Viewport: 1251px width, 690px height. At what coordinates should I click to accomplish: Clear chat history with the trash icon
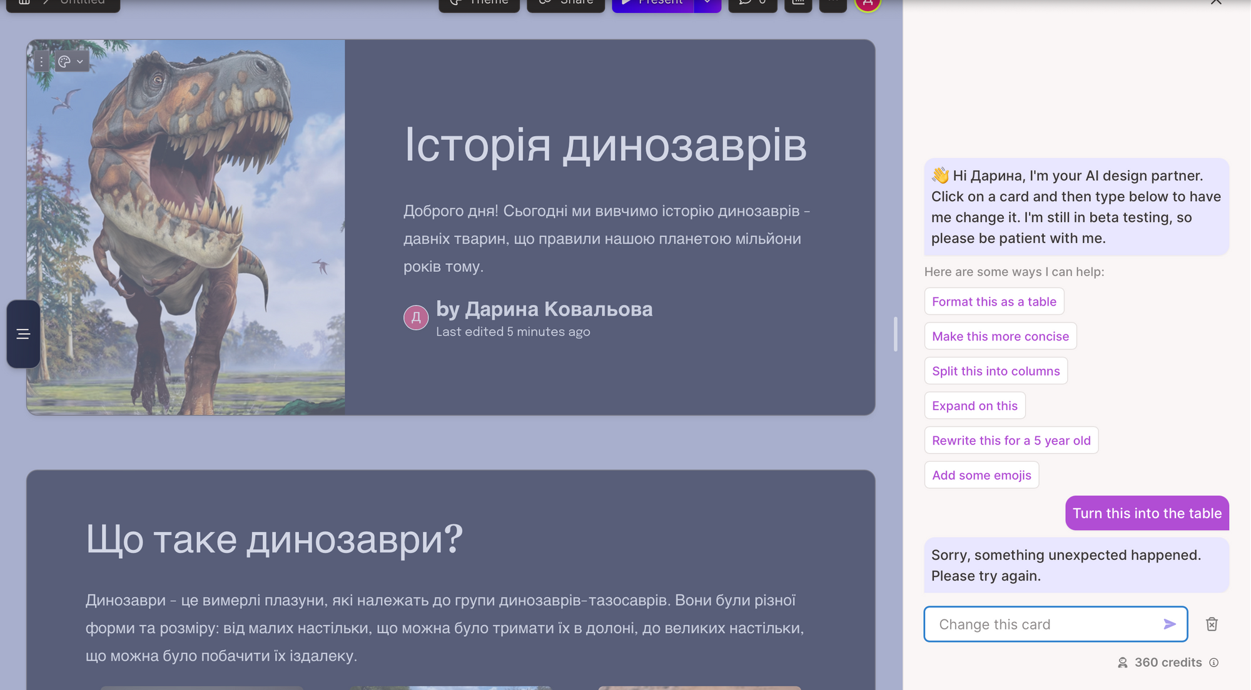pyautogui.click(x=1212, y=624)
